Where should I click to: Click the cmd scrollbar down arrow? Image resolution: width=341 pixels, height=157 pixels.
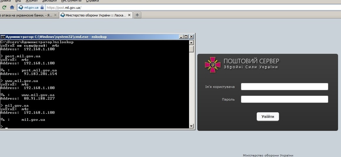coord(191,126)
